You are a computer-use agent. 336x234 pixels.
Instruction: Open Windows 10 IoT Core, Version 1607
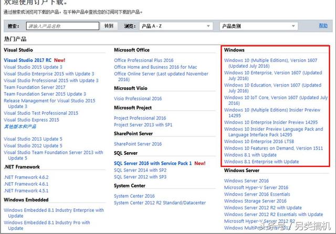276,100
